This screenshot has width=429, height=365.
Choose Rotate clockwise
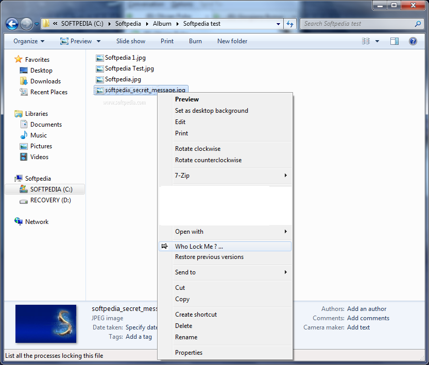click(198, 149)
